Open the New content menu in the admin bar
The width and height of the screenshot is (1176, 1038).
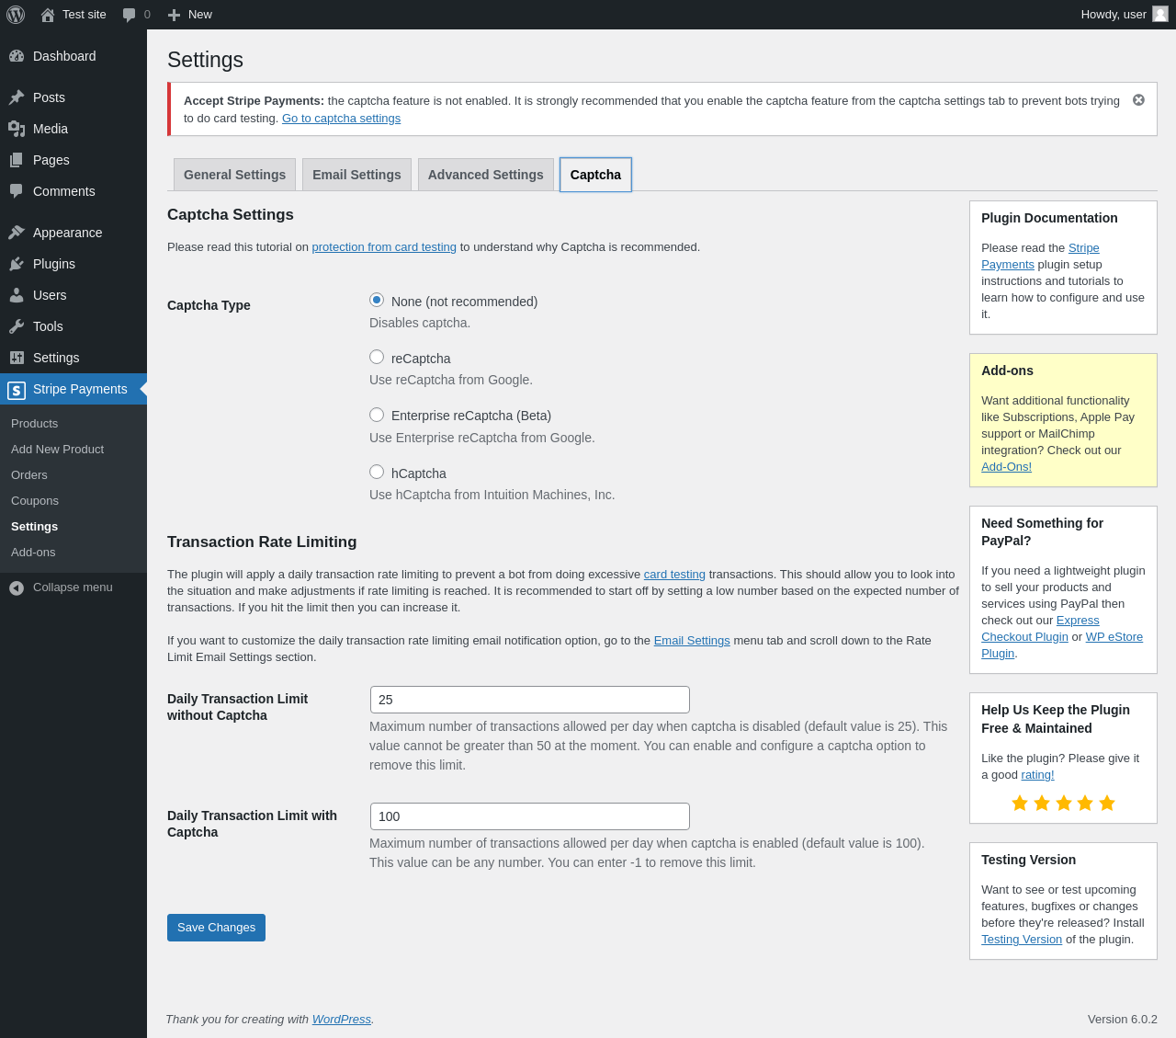click(189, 15)
